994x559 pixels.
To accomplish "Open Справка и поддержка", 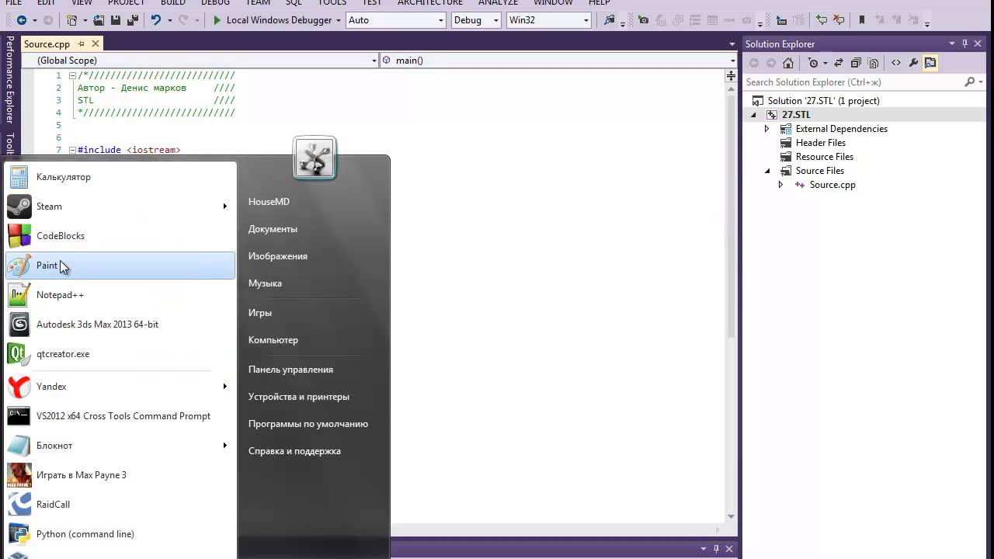I will 294,451.
